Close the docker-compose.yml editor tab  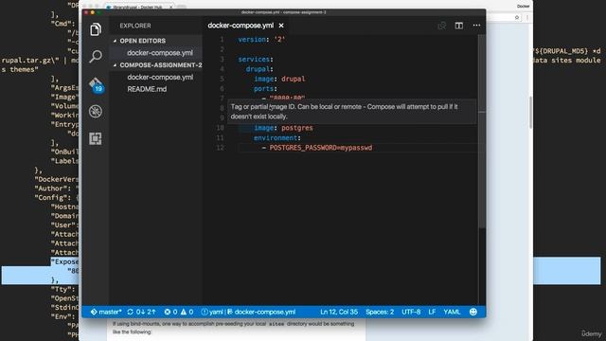281,26
